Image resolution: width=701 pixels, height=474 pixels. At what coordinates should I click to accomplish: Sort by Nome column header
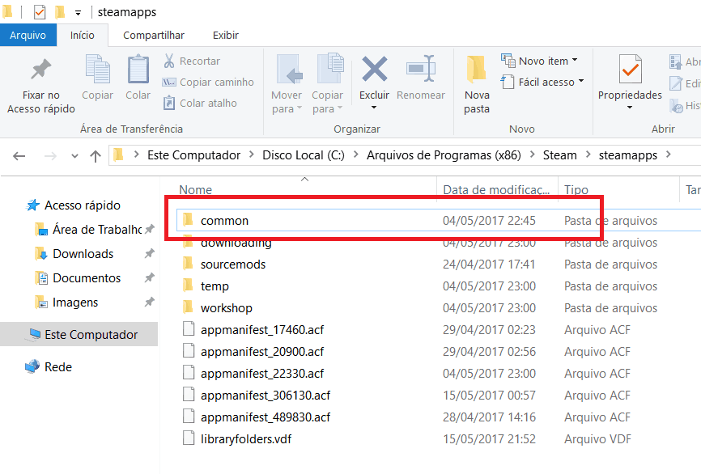[195, 190]
